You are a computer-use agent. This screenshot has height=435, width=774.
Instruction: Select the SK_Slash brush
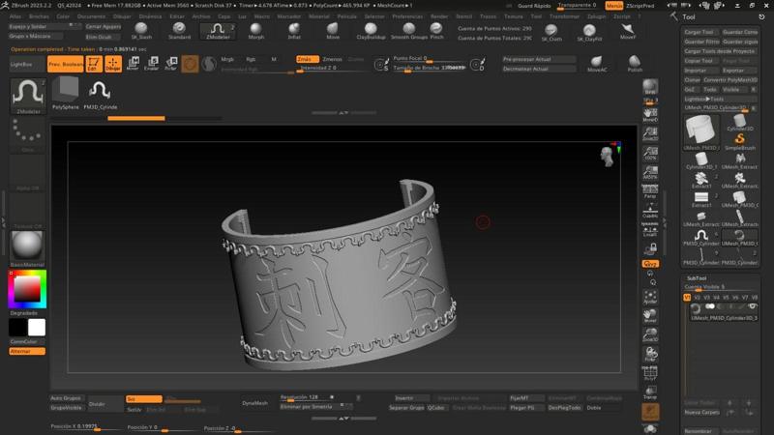[x=141, y=31]
